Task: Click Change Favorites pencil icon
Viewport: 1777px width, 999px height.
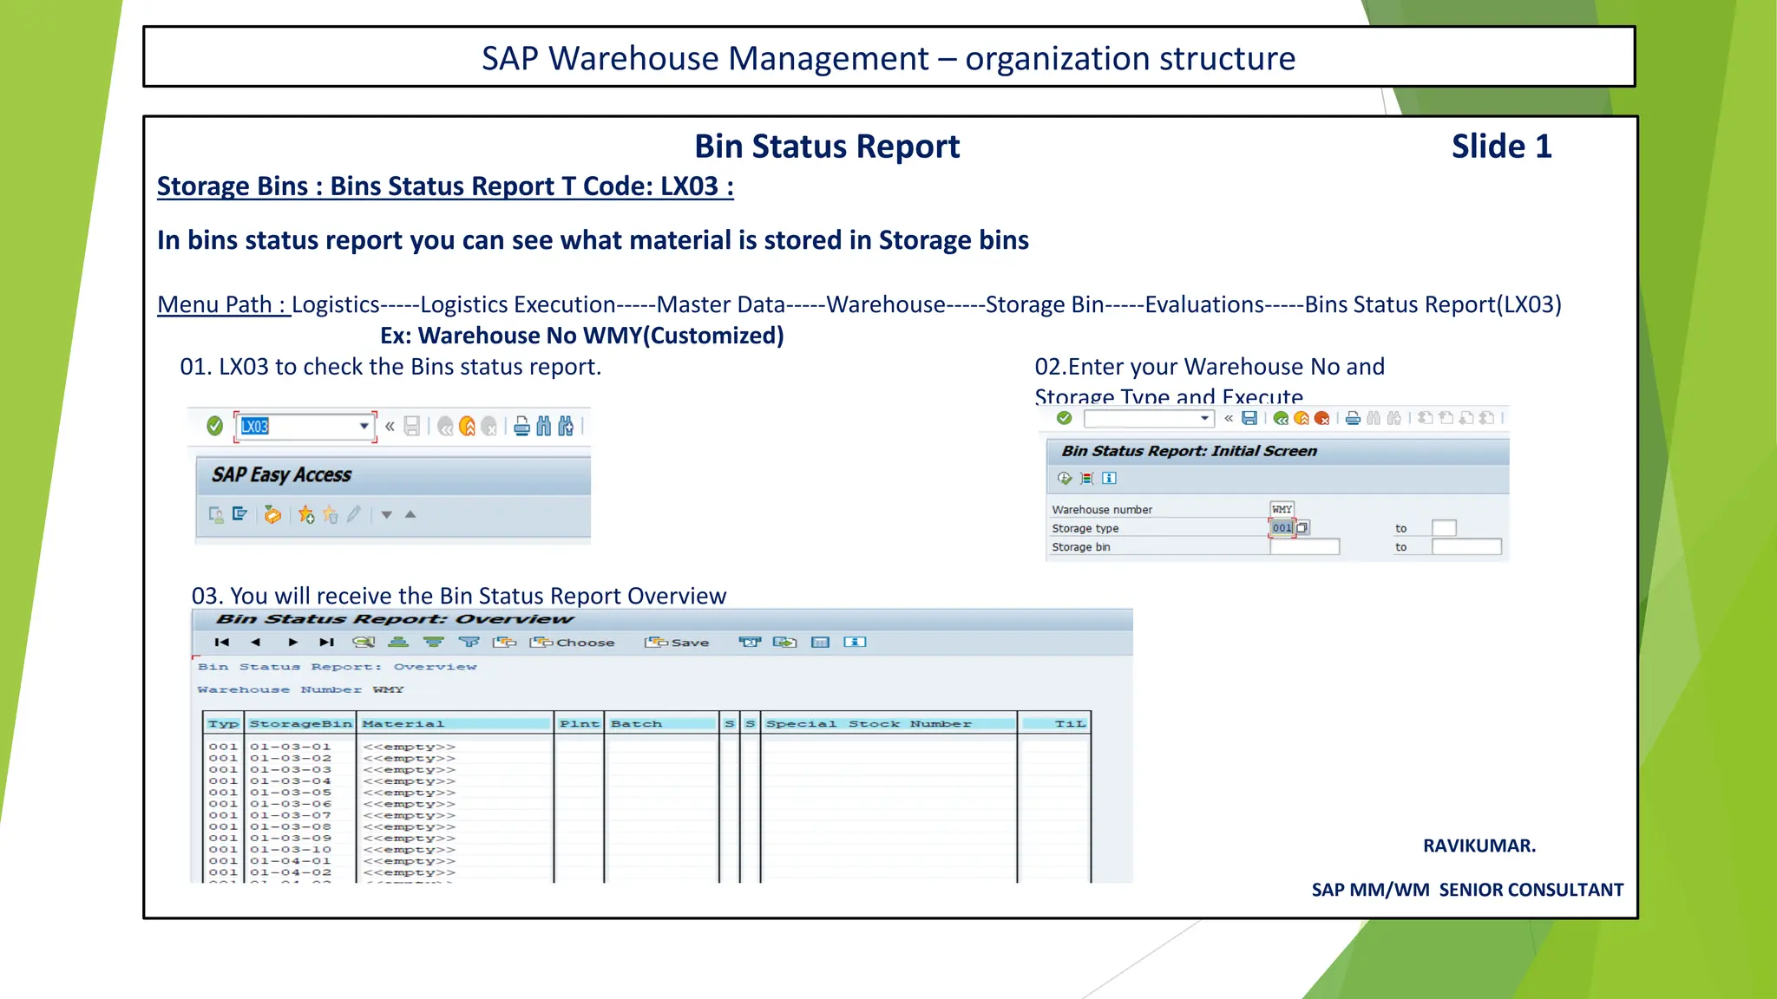Action: (354, 515)
